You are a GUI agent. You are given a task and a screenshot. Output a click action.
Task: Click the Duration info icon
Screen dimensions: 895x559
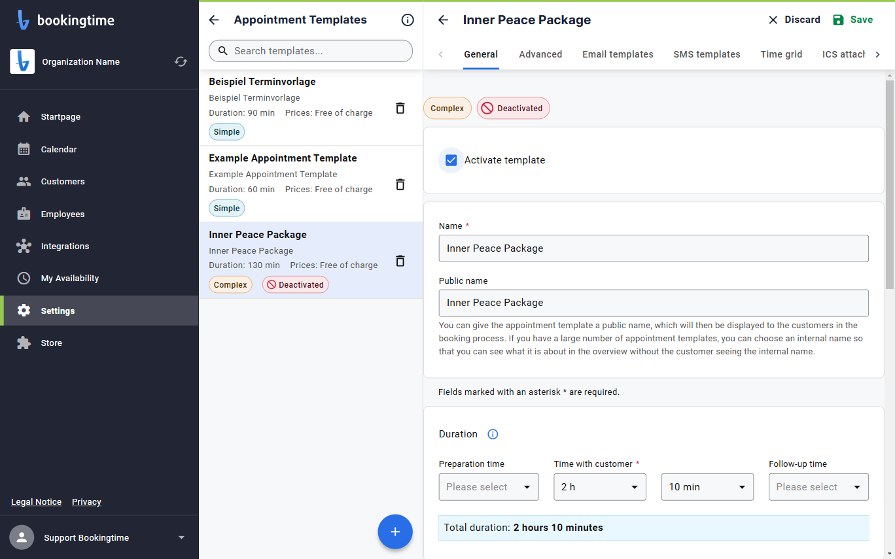(493, 434)
